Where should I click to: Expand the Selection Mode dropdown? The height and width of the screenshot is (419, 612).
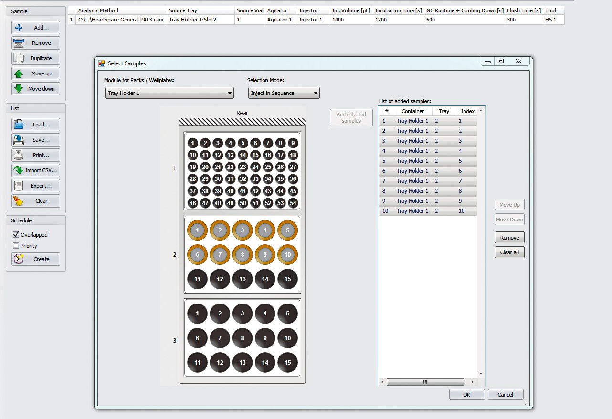tap(284, 93)
